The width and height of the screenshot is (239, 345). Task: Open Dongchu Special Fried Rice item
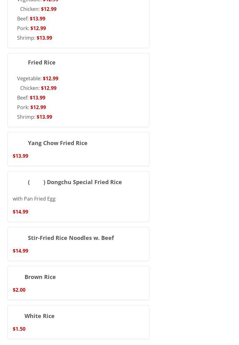pyautogui.click(x=75, y=182)
